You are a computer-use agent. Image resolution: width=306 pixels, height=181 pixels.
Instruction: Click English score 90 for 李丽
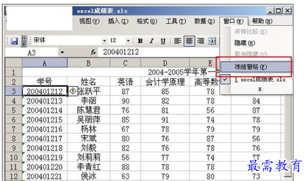pyautogui.click(x=125, y=101)
